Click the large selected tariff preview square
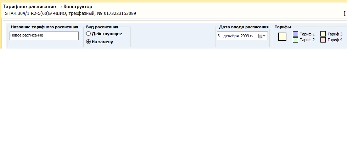 pos(282,36)
